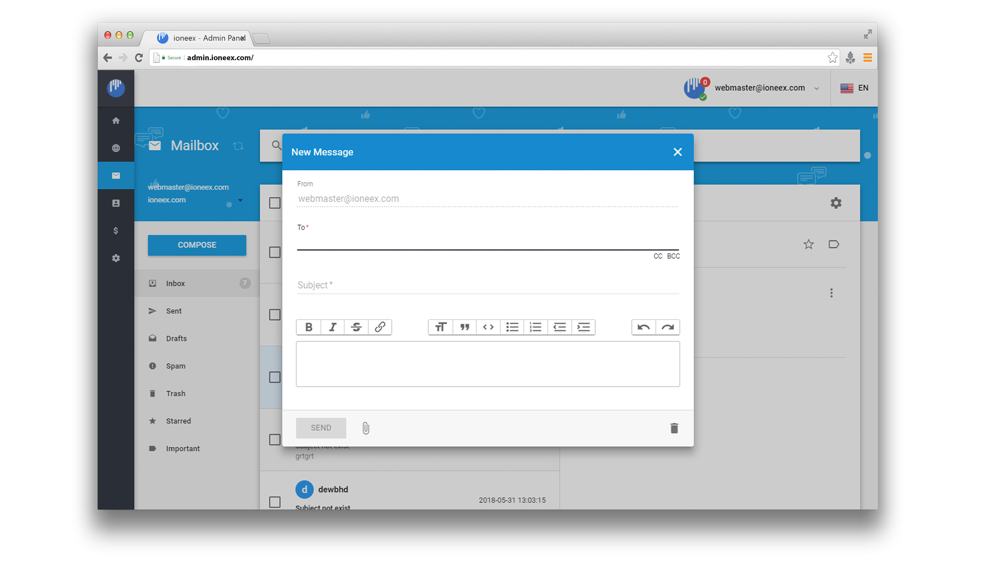This screenshot has height=561, width=984.
Task: Click the BCC link
Action: [x=673, y=256]
